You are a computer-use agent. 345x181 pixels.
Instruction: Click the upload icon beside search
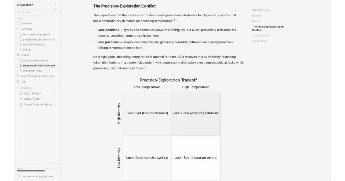pyautogui.click(x=55, y=12)
